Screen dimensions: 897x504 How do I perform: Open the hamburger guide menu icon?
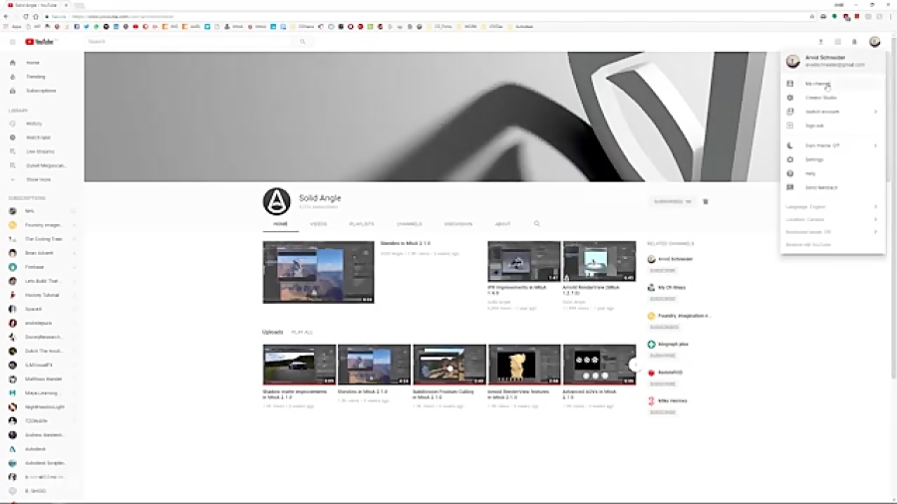12,42
